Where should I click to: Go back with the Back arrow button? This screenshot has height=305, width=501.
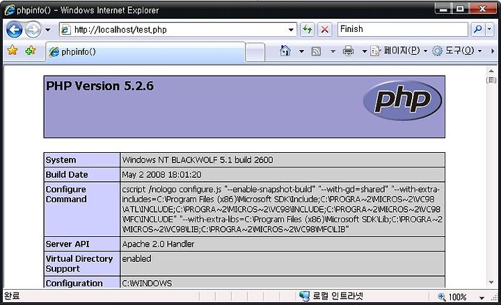pyautogui.click(x=15, y=30)
